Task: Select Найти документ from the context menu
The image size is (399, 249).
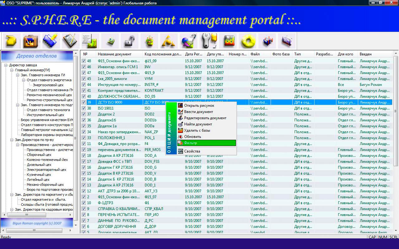Action: (206, 124)
